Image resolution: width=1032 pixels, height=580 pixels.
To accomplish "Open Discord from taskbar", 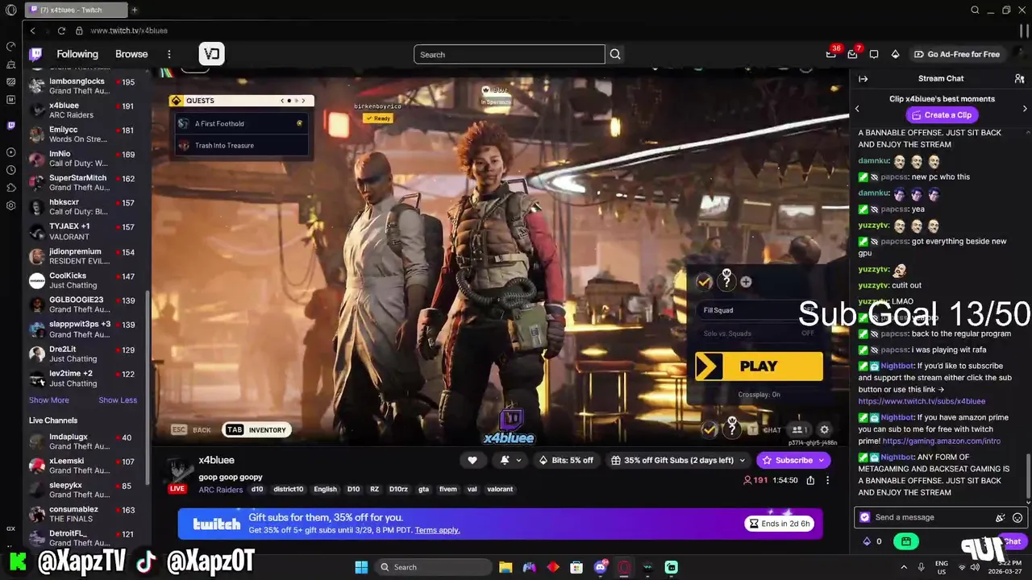I will click(600, 567).
